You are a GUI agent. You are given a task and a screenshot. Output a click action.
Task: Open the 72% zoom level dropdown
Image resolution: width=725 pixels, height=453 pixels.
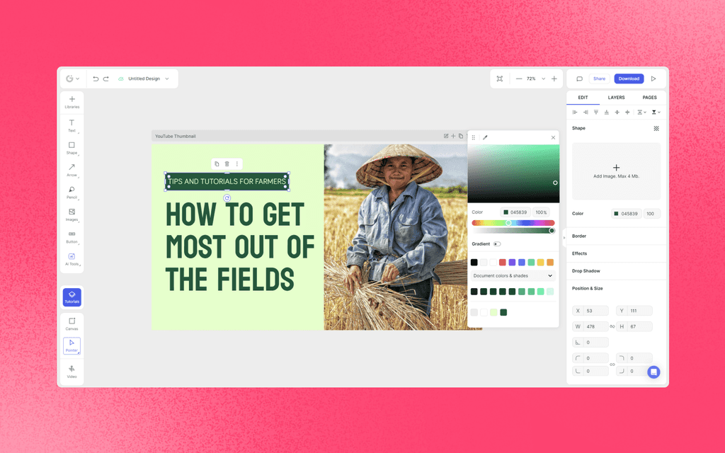(x=542, y=79)
